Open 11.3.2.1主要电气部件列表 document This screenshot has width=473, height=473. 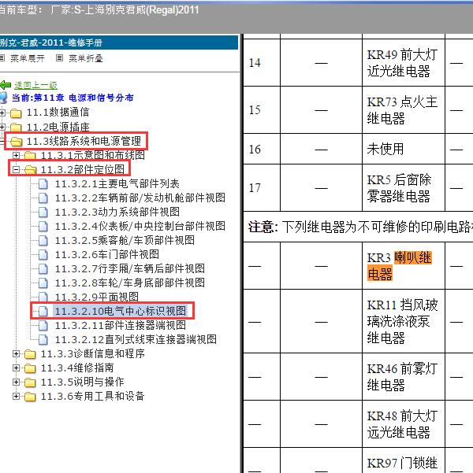coord(117,183)
